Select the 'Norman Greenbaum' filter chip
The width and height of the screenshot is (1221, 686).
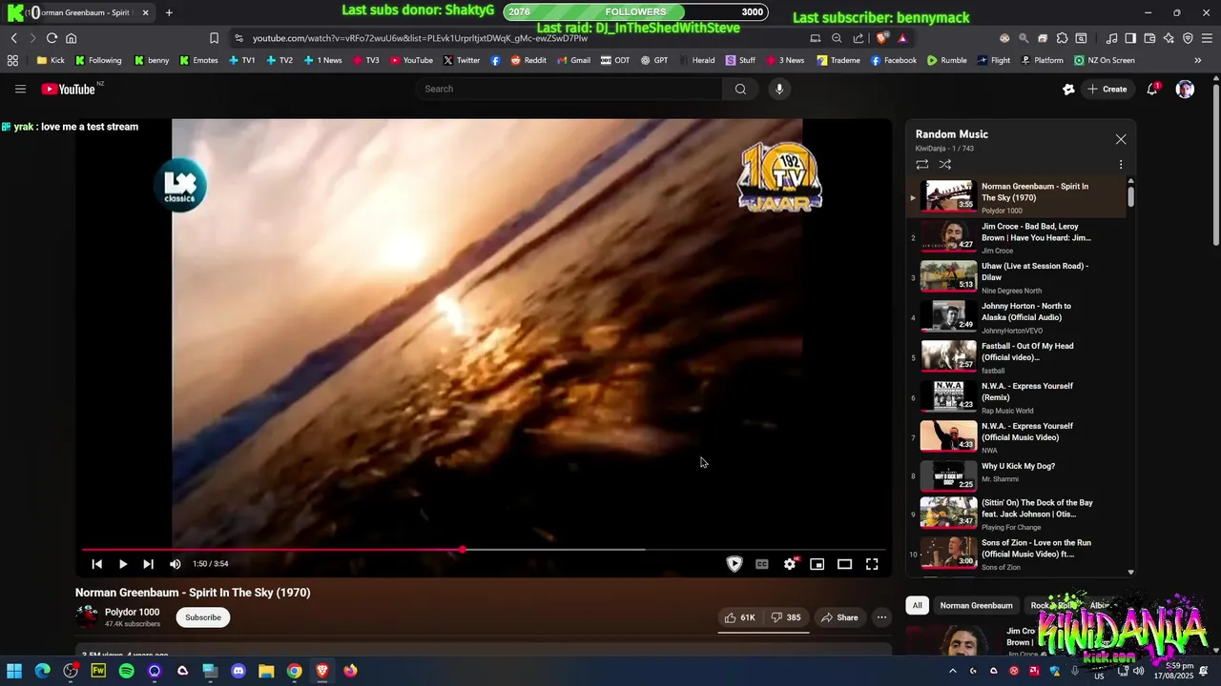click(976, 605)
